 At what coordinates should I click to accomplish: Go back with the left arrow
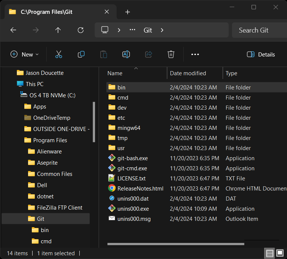click(13, 30)
